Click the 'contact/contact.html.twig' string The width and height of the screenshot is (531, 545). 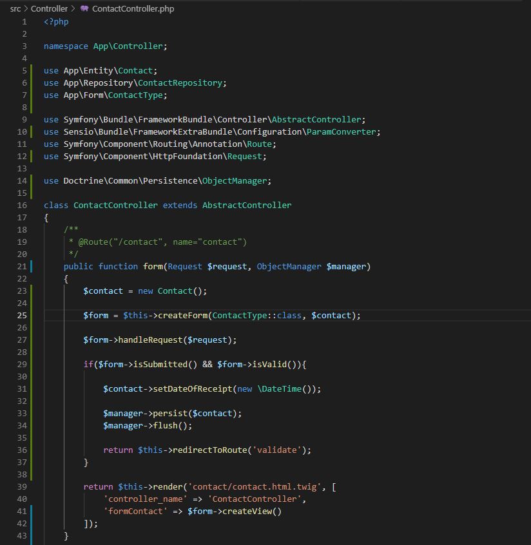click(x=256, y=487)
